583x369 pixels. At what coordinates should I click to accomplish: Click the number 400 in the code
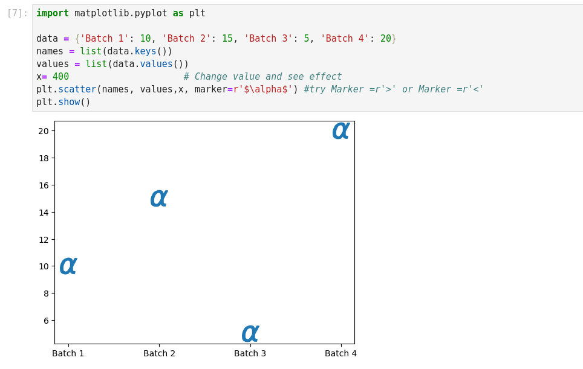(60, 77)
